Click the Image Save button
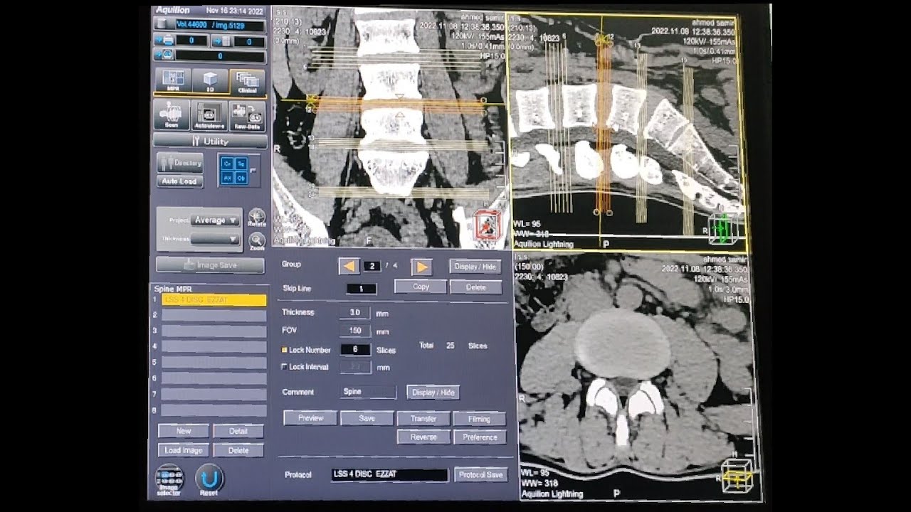This screenshot has width=911, height=512. tap(211, 265)
